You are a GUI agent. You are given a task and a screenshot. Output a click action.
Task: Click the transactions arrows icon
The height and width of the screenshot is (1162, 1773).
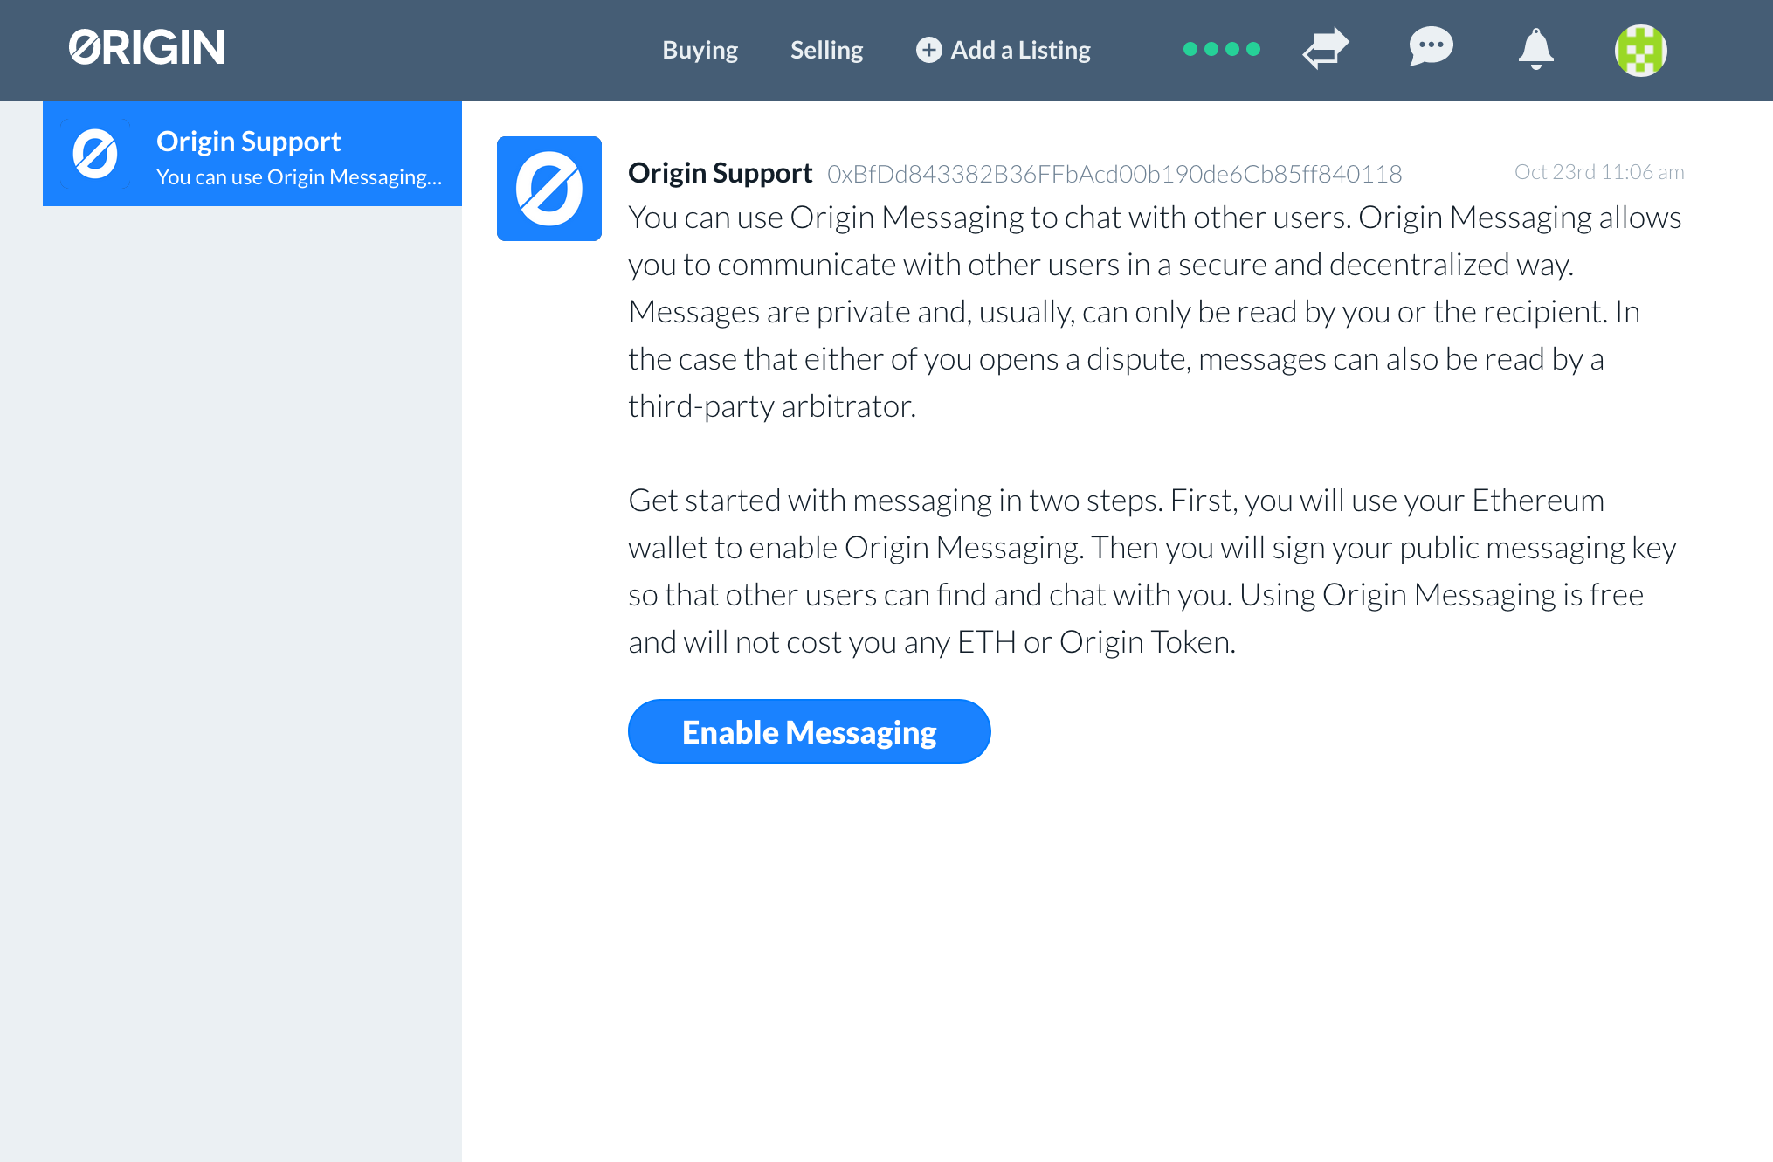1325,50
